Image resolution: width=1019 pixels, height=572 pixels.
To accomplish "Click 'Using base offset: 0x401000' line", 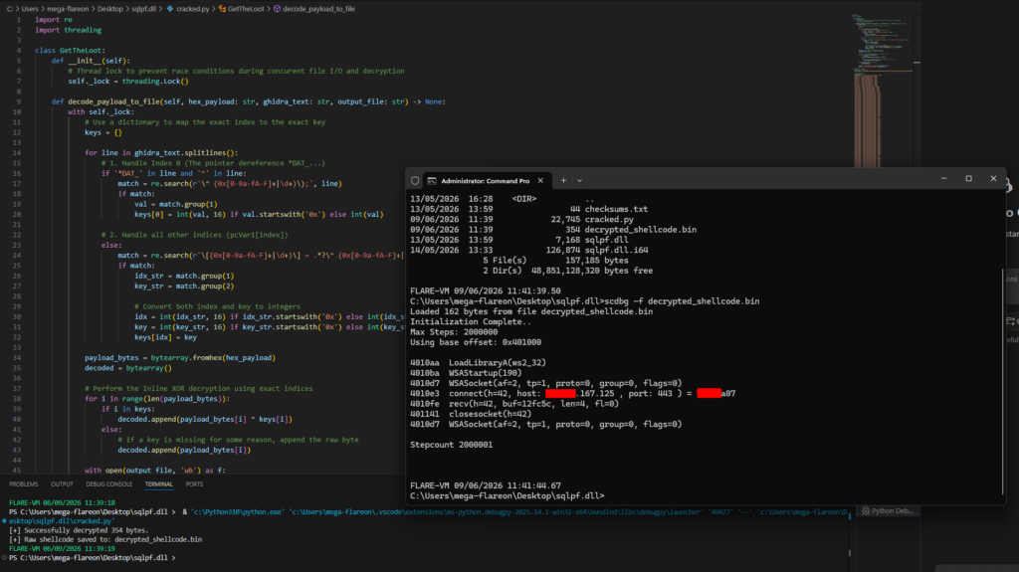I will pos(476,342).
